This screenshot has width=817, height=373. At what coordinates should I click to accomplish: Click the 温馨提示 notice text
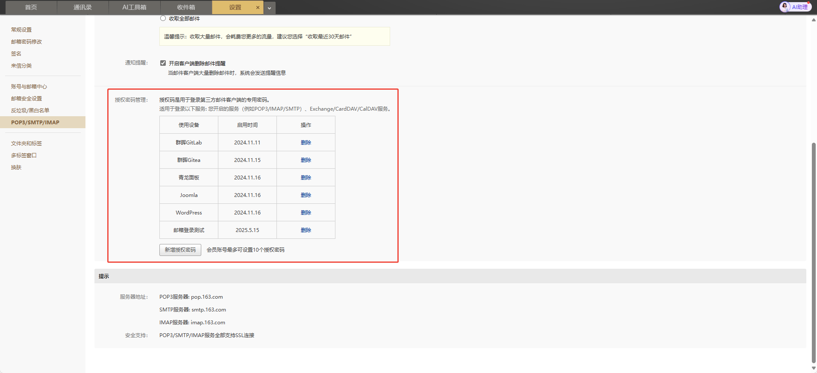(258, 37)
